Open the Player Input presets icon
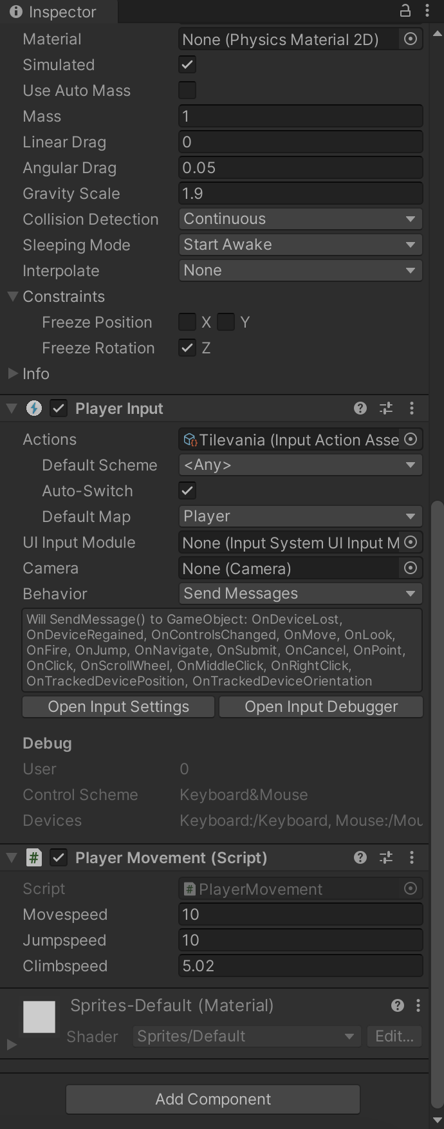 click(x=385, y=408)
